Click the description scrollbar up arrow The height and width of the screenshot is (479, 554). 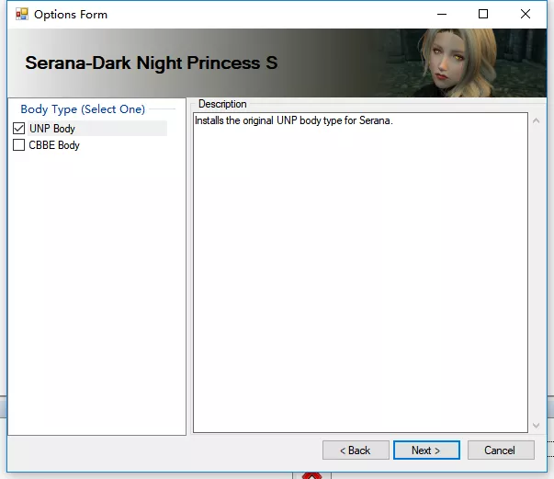536,120
